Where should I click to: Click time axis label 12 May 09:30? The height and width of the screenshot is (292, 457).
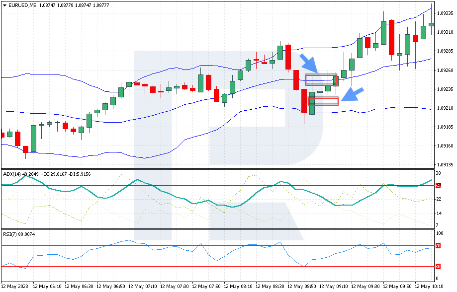[365, 287]
